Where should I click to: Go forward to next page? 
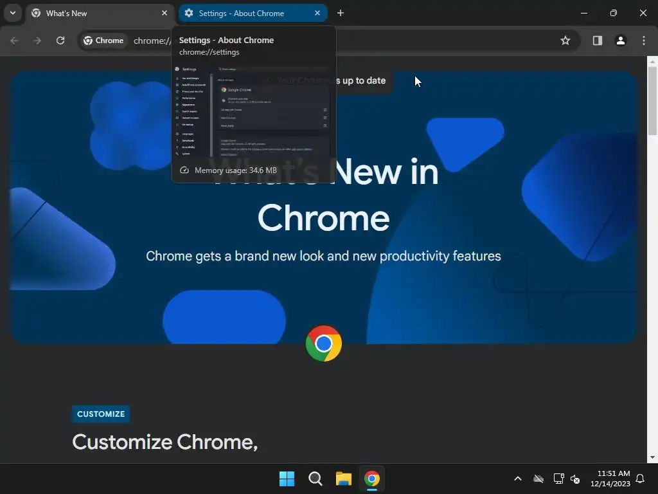(37, 41)
